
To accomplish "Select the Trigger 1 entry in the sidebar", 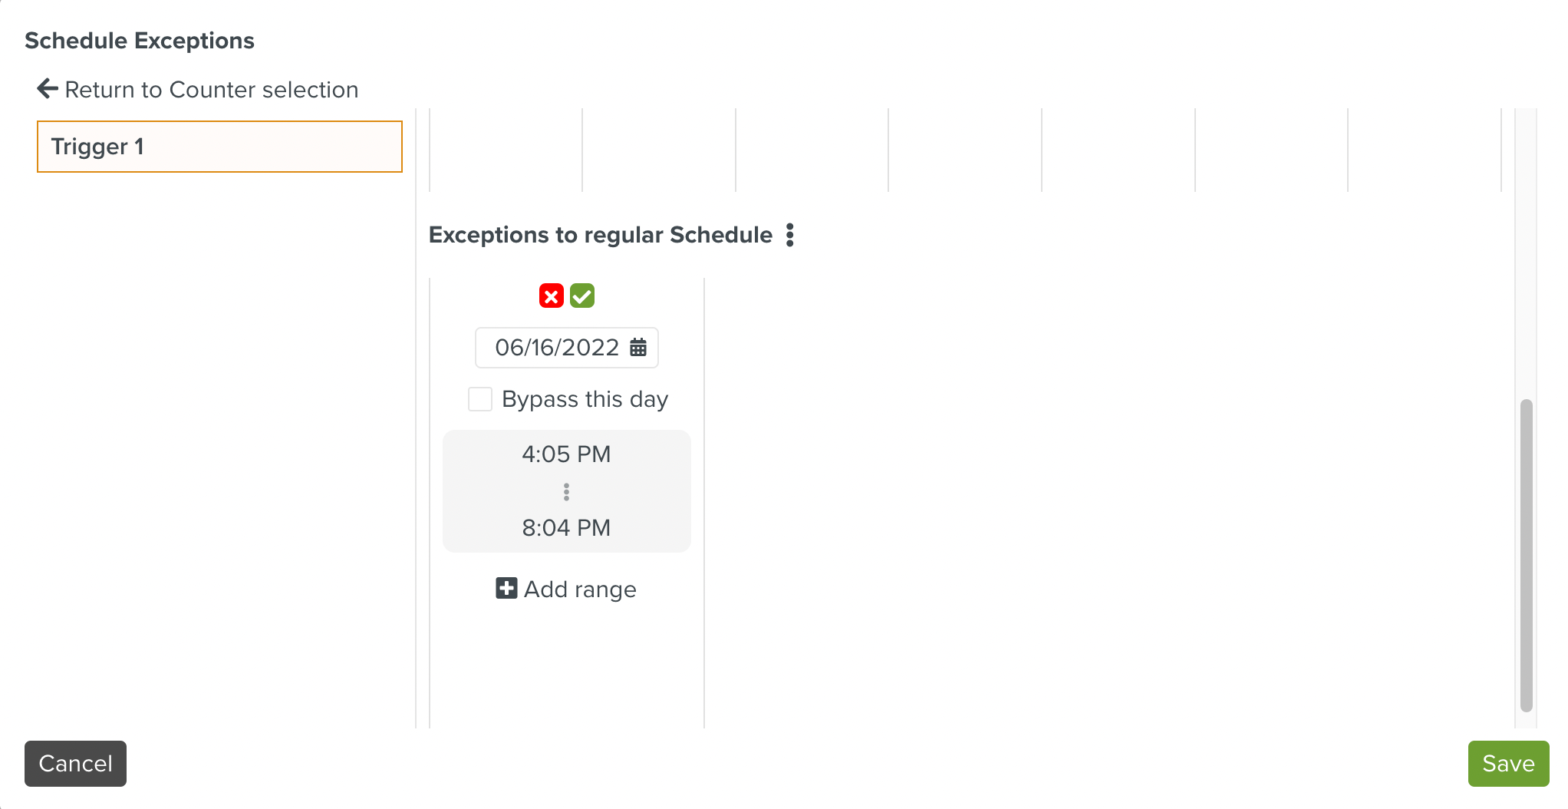I will click(219, 147).
